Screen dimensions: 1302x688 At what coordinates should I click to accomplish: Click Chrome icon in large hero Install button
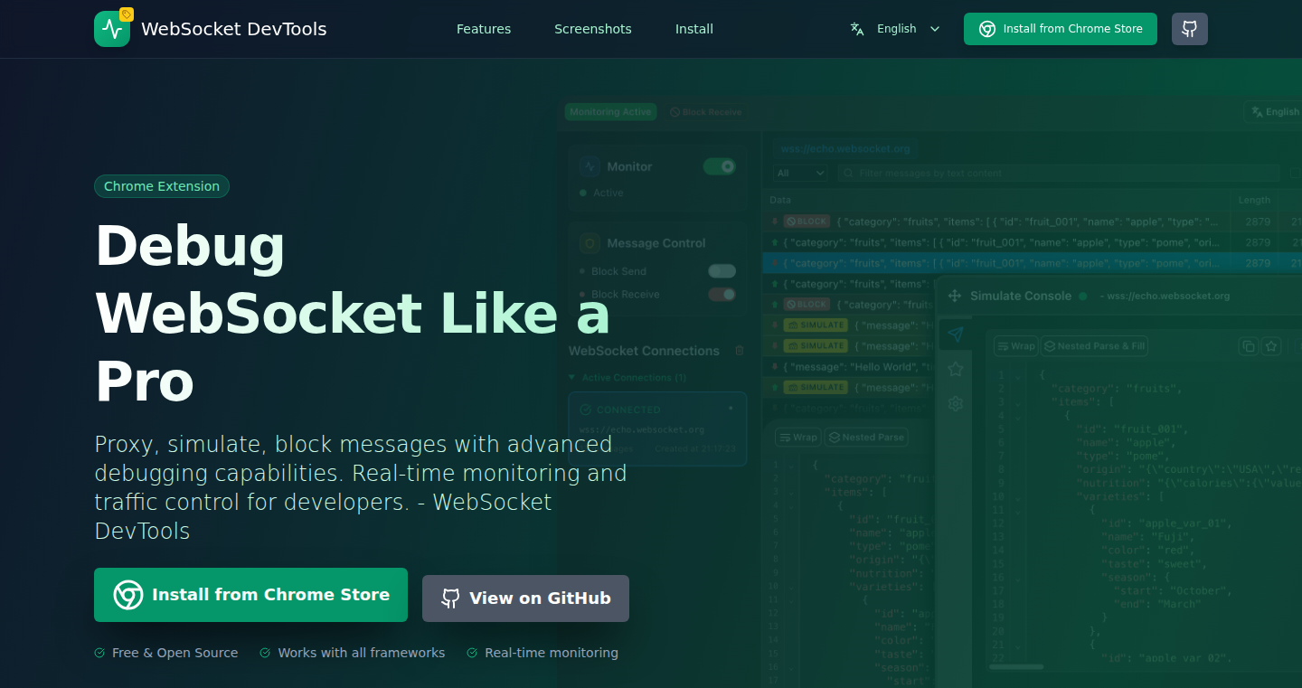(127, 595)
